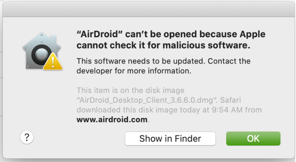The width and height of the screenshot is (296, 162).
Task: Click the "This item is on the disk image" line
Action: (x=130, y=91)
